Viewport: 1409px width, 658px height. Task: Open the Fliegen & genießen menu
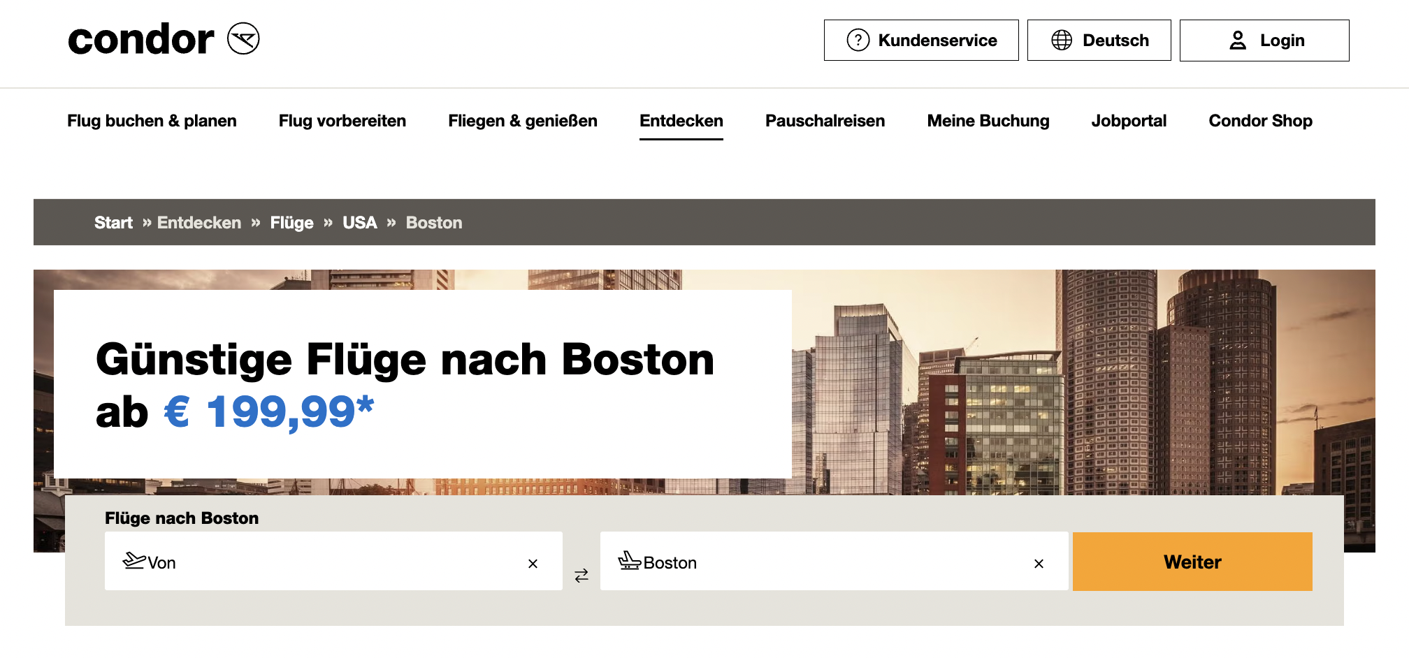click(x=523, y=121)
